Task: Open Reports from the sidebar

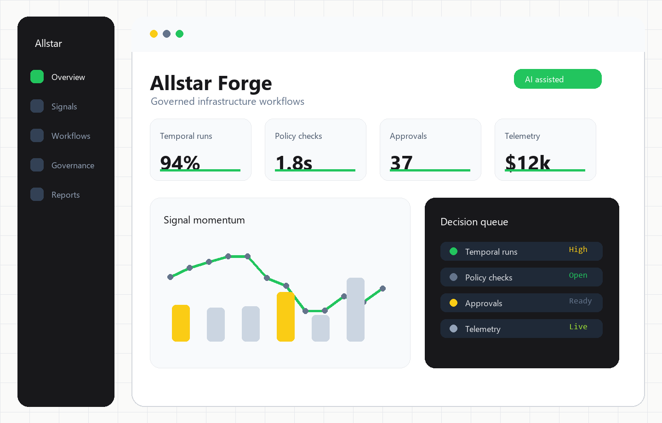Action: 65,195
